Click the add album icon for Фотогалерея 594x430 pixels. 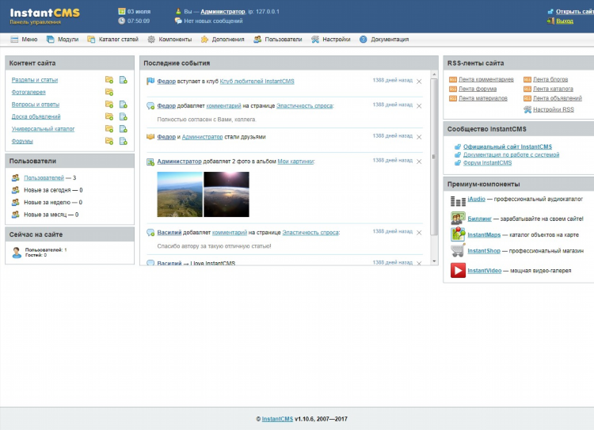pos(109,92)
